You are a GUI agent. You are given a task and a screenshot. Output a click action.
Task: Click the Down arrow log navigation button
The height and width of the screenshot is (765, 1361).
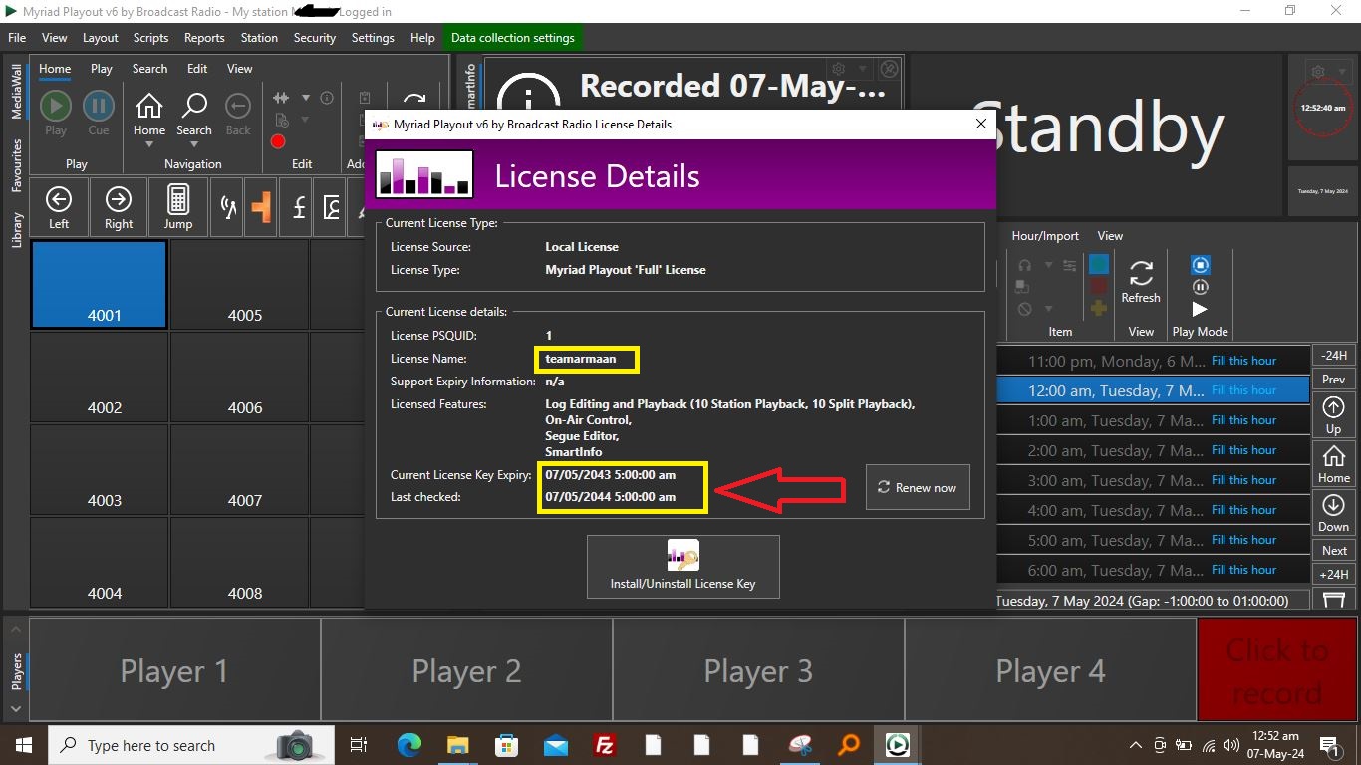(x=1334, y=512)
